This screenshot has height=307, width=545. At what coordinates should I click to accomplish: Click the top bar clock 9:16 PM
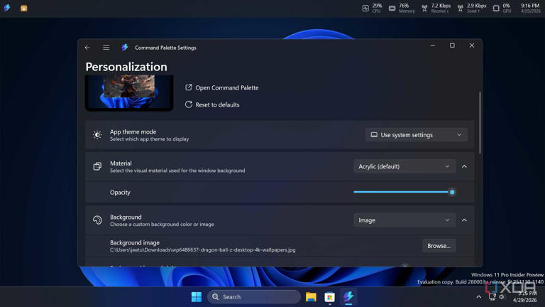pyautogui.click(x=530, y=6)
